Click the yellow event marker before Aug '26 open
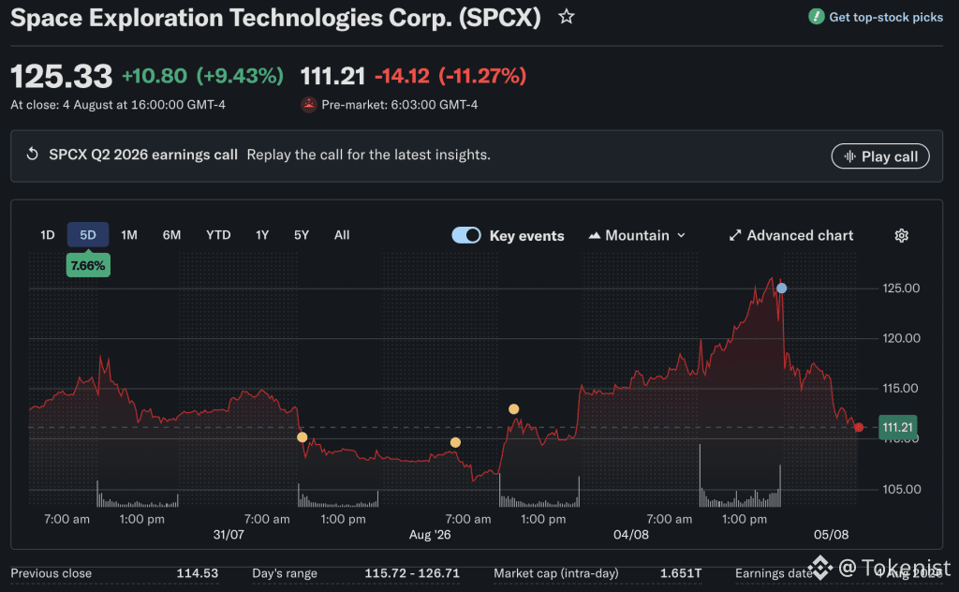Viewport: 959px width, 592px height. pos(455,442)
